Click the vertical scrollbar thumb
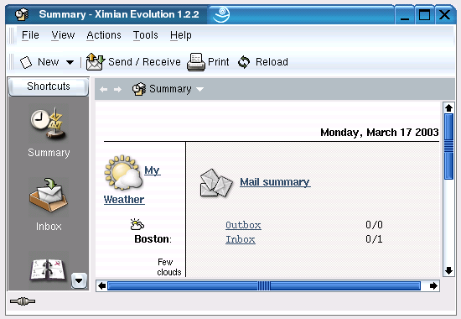The height and width of the screenshot is (319, 461). point(448,146)
